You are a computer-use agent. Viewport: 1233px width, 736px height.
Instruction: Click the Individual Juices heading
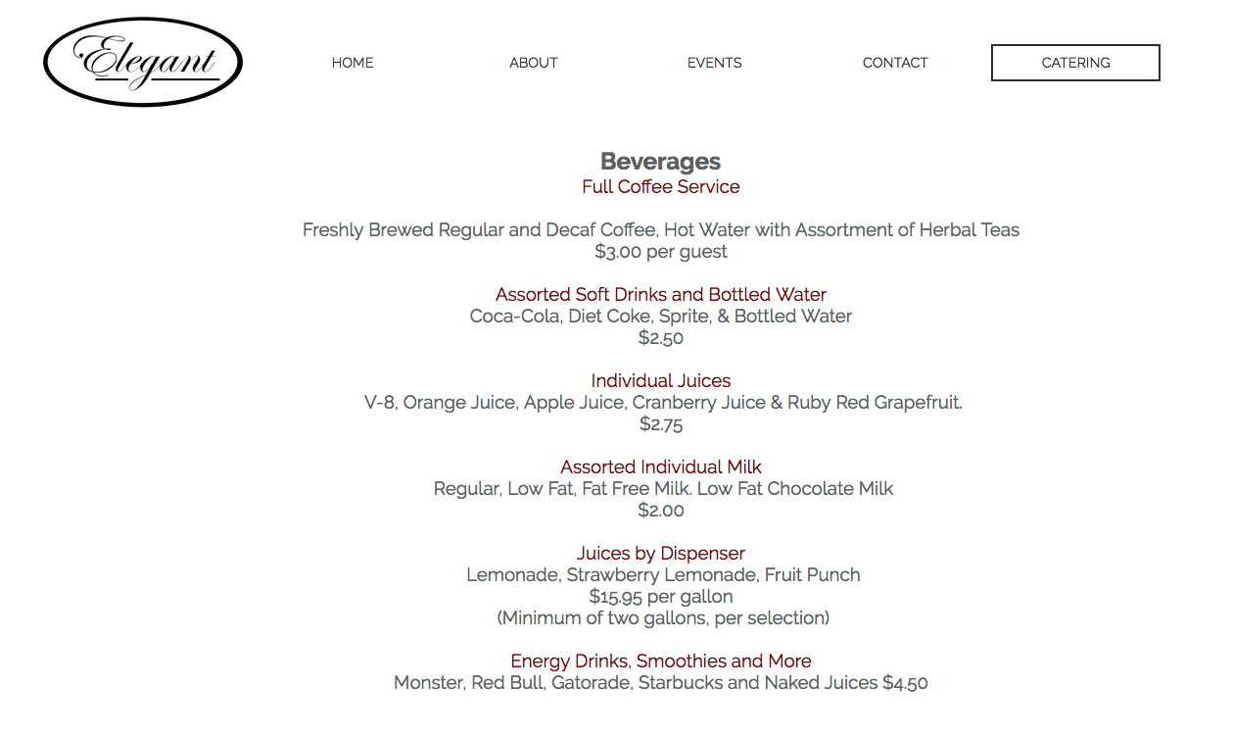click(660, 381)
